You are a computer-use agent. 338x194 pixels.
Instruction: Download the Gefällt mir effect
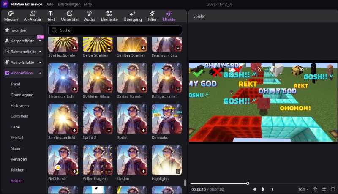pyautogui.click(x=74, y=171)
